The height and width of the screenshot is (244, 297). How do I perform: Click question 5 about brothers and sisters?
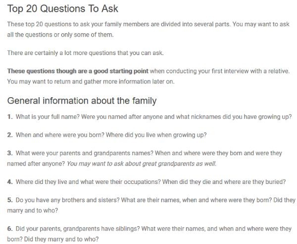coord(151,205)
